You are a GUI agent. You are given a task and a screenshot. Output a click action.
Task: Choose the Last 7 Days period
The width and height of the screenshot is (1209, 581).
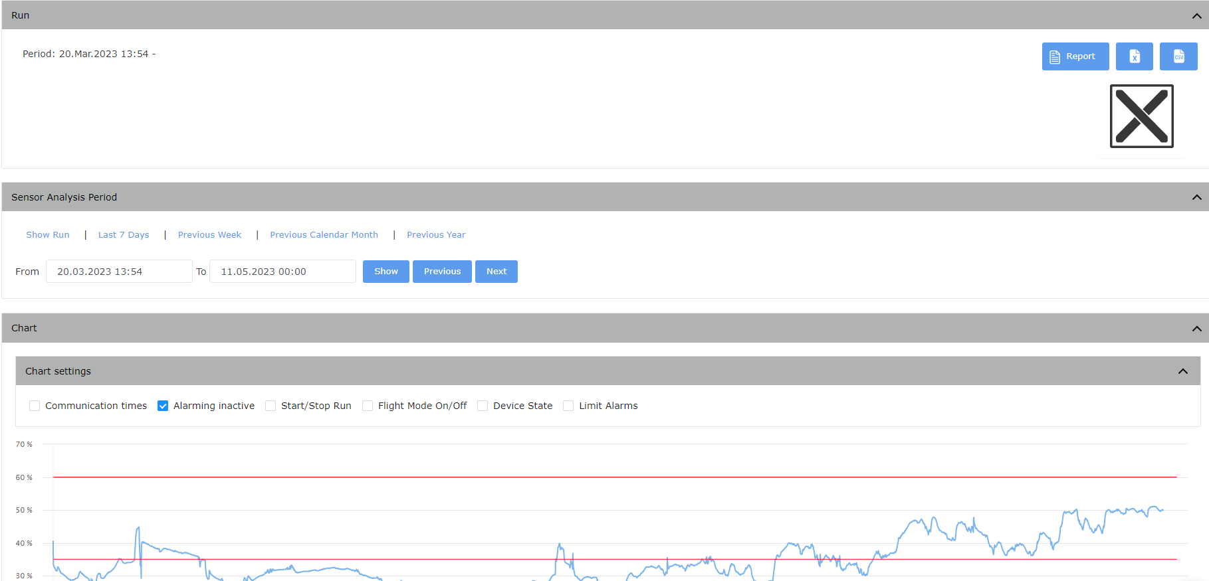[124, 235]
